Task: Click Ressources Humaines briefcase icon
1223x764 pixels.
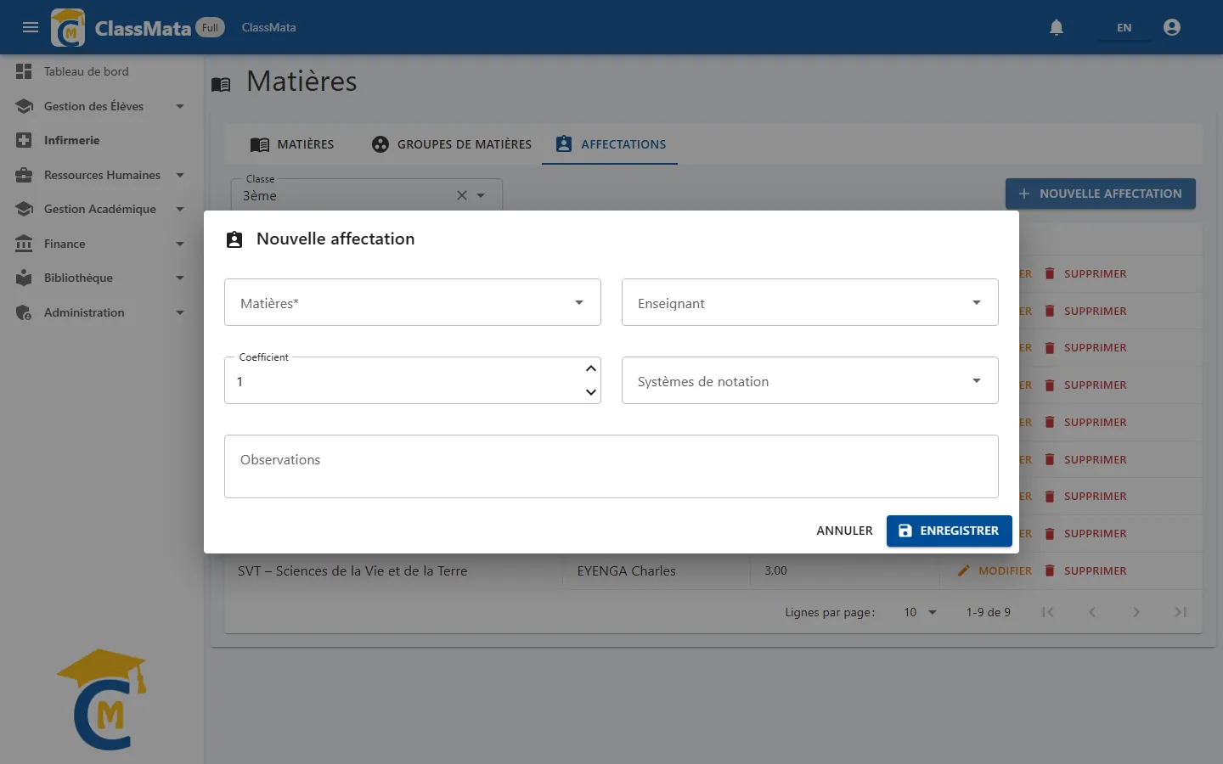Action: point(24,175)
